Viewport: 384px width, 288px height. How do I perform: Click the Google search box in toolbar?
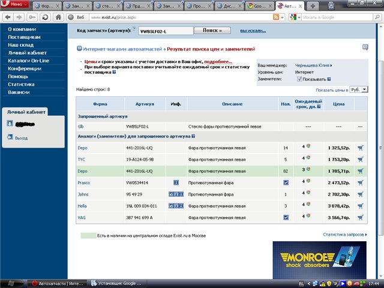coord(337,17)
